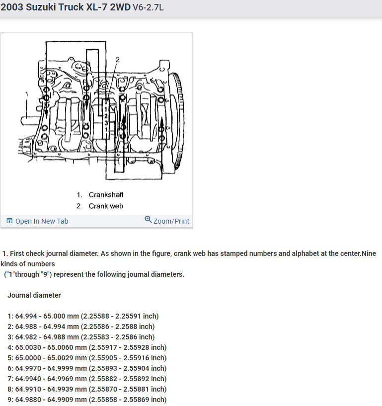
Task: Click the line starting '2: 64.988 - 64.994 mm'
Action: (x=81, y=326)
